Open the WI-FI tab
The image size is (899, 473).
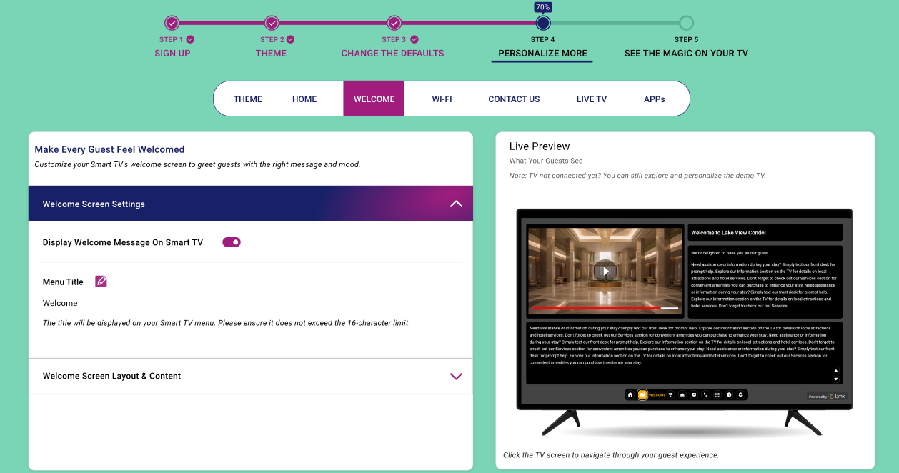442,99
